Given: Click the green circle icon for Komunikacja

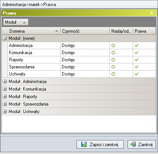Looking at the screenshot, I should click(113, 53).
